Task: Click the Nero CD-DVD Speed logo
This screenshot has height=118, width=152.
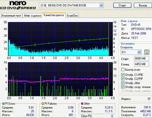Action: pos(18,5)
